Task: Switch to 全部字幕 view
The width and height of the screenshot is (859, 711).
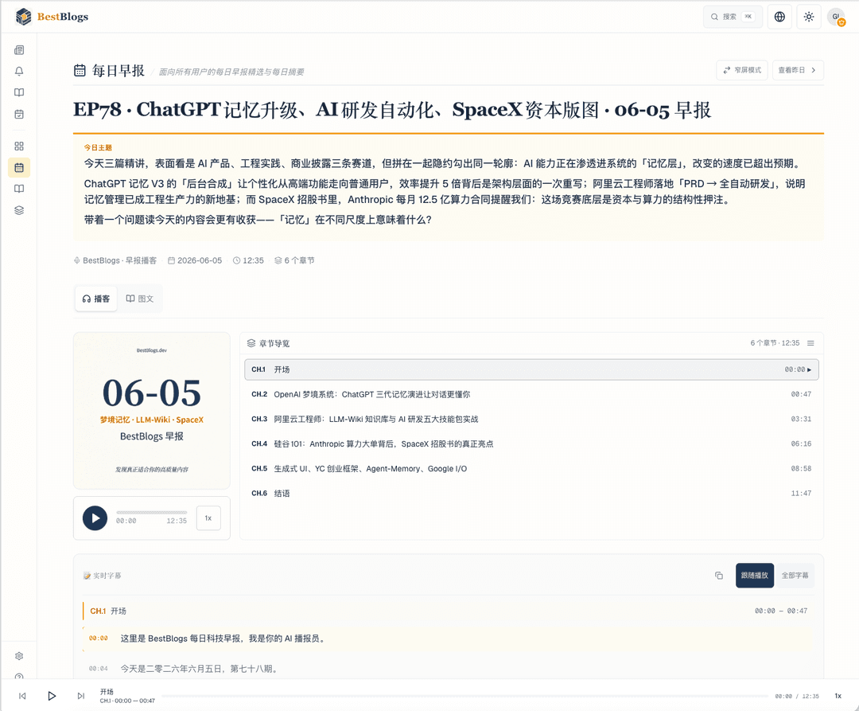Action: [x=795, y=576]
